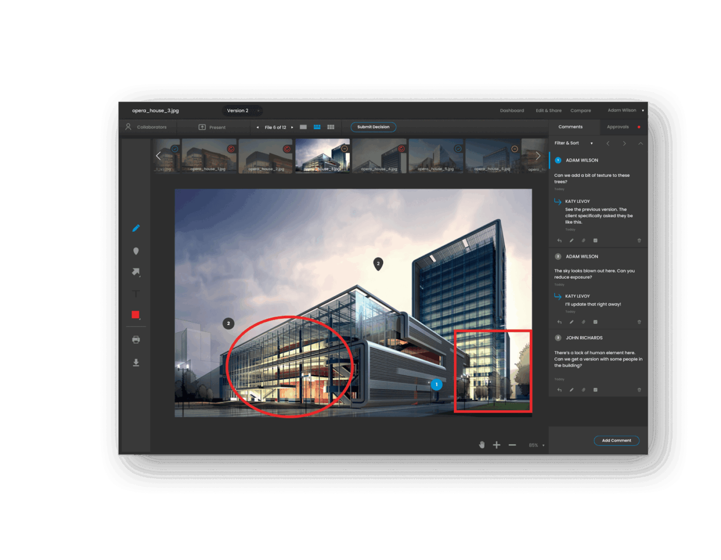The image size is (721, 560).
Task: Select comment "Can we add a bit of texture"
Action: coord(592,178)
